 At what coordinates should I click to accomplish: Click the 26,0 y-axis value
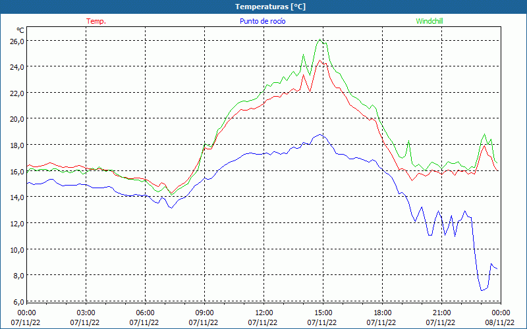click(x=17, y=41)
